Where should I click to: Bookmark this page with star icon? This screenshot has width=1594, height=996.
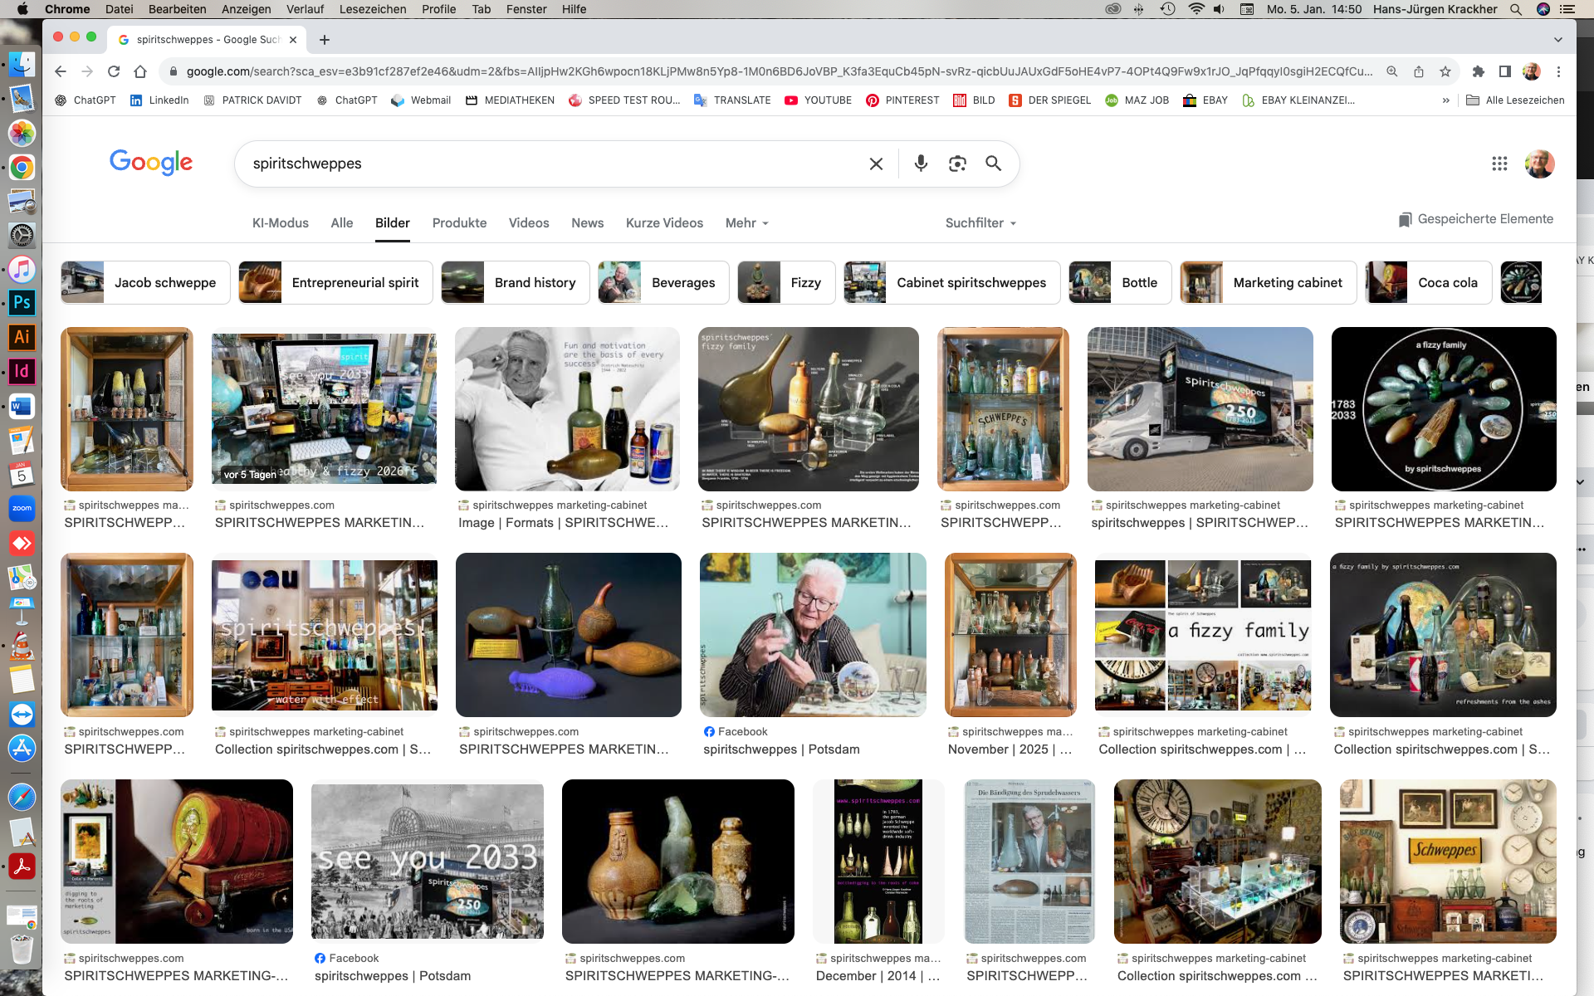tap(1445, 71)
